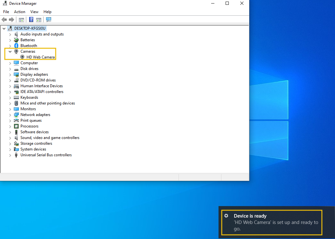
Task: Click the Storage controllers icon
Action: pos(16,143)
